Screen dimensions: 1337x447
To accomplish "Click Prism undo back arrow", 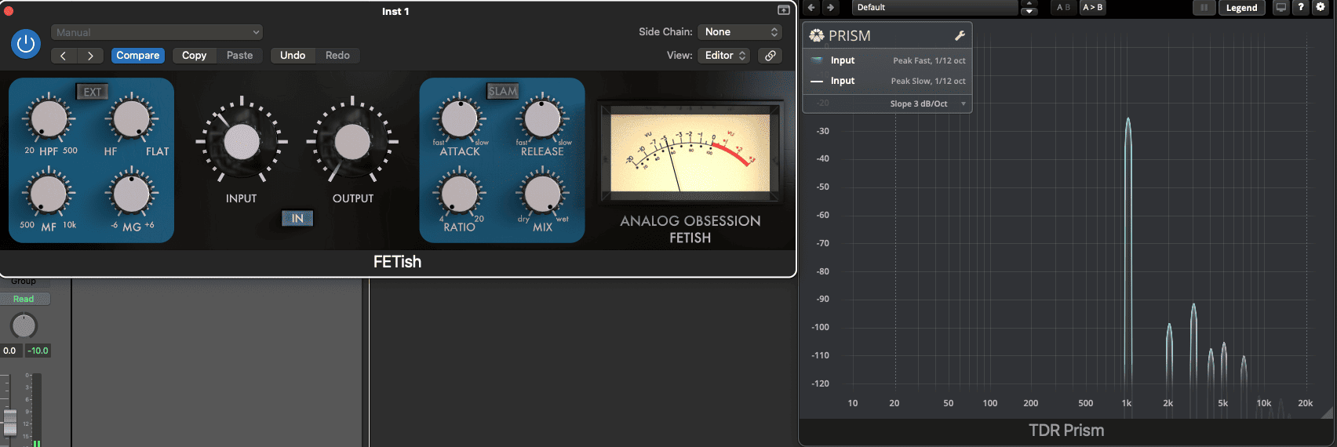I will [x=811, y=7].
